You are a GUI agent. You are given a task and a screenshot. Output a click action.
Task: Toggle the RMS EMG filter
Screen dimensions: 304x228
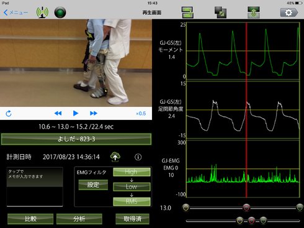pos(132,201)
